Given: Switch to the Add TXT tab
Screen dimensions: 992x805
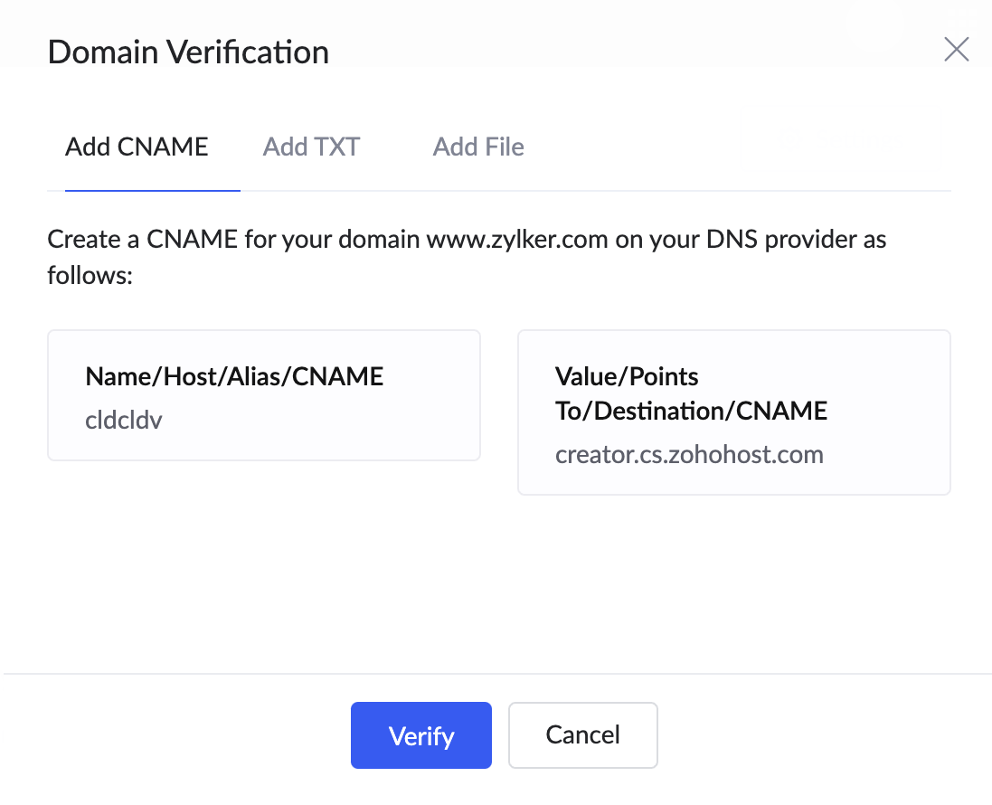Looking at the screenshot, I should pos(311,147).
